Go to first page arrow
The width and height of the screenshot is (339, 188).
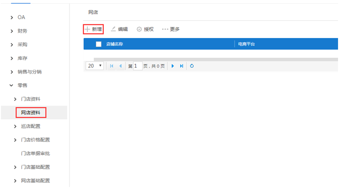click(x=112, y=66)
